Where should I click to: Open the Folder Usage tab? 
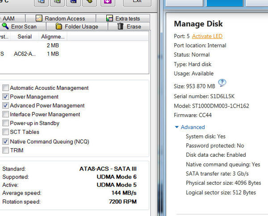(x=77, y=26)
